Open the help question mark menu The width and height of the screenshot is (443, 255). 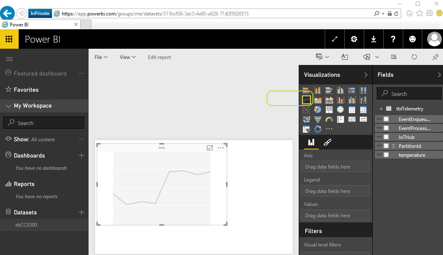click(x=393, y=39)
